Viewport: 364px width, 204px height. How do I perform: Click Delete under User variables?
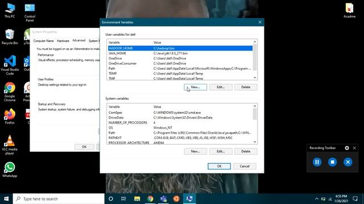246,87
